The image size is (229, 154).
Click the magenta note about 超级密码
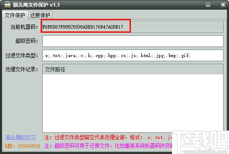coord(108,146)
